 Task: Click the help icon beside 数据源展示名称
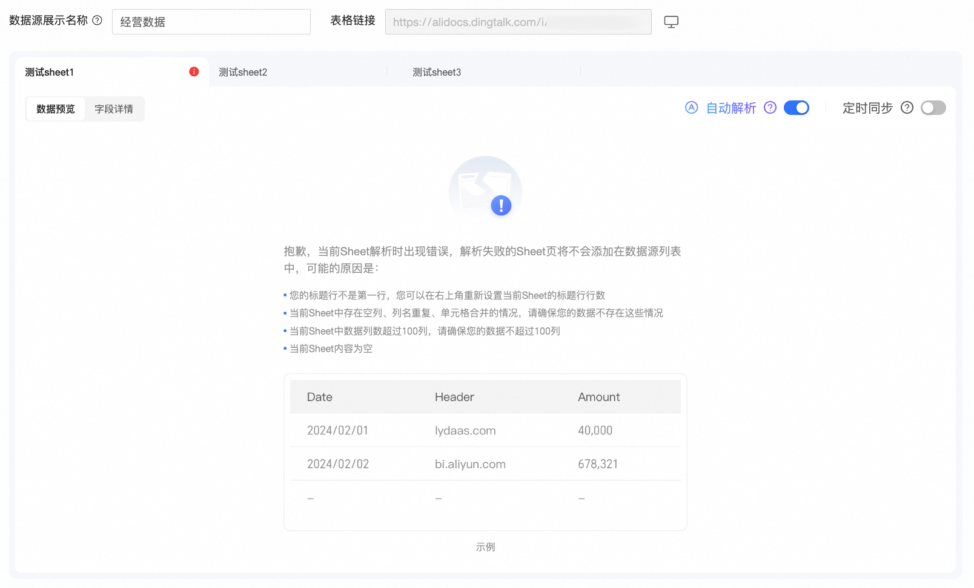(x=97, y=21)
